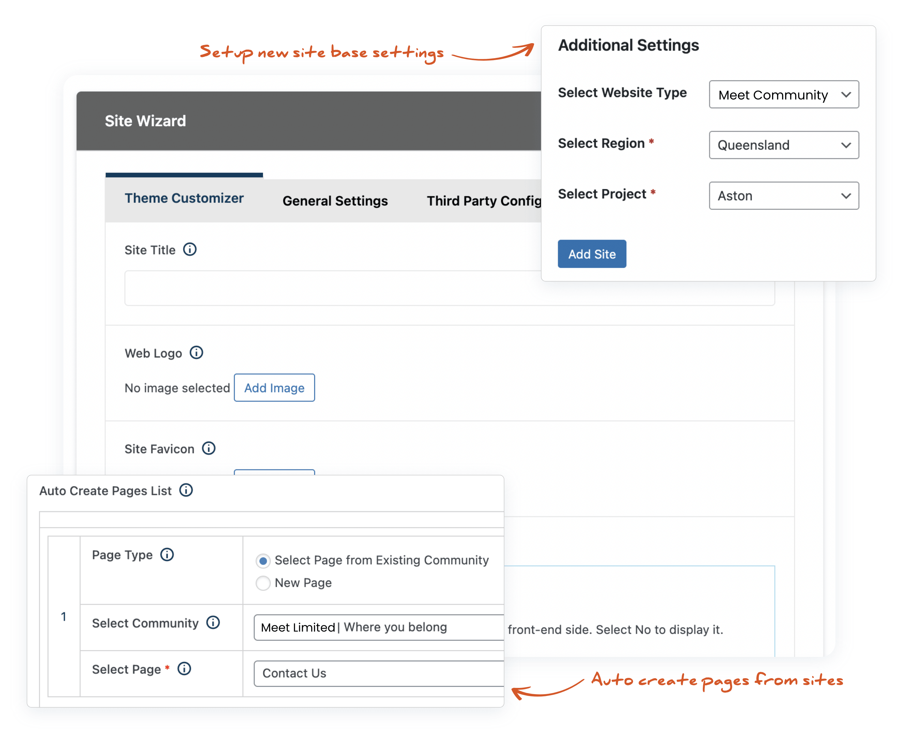Open the Select Website Type dropdown
901x737 pixels.
[784, 94]
